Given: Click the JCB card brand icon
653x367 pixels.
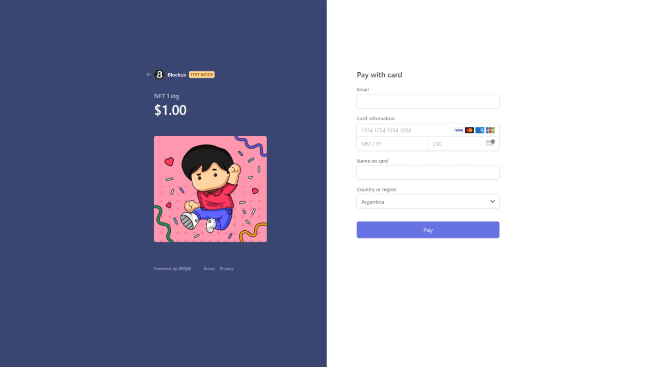Looking at the screenshot, I should click(x=490, y=130).
